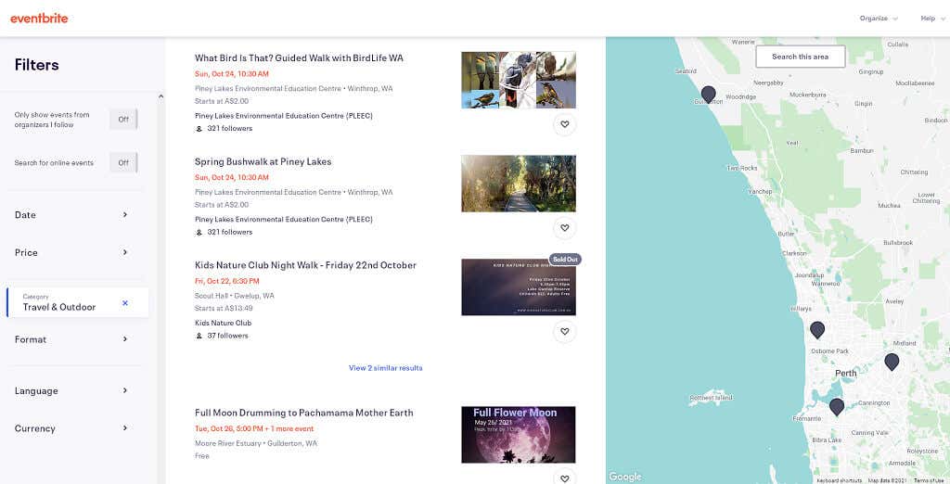Enable search for online events

click(x=123, y=163)
